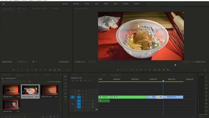This screenshot has width=209, height=118.
Task: Click Lift button in Program monitor
Action: (155, 70)
